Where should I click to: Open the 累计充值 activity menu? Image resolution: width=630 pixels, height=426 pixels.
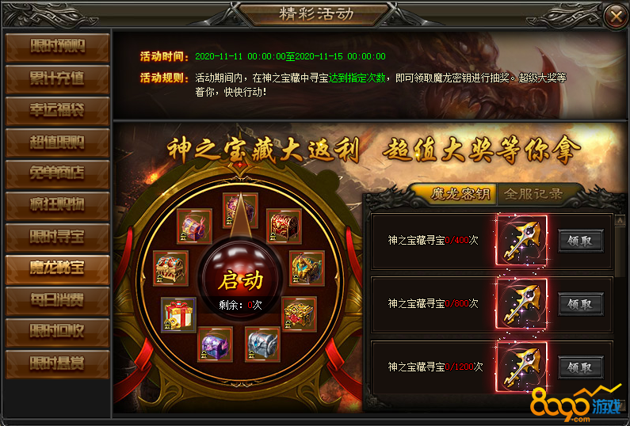pyautogui.click(x=58, y=79)
